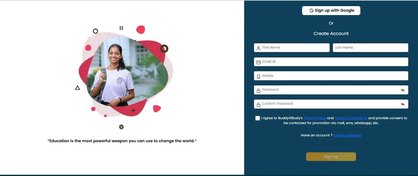Open the Terms & Conditions link

coord(351,118)
